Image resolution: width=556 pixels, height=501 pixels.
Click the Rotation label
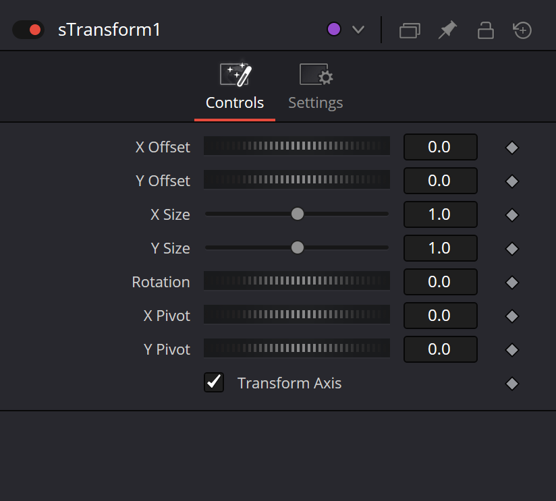pyautogui.click(x=161, y=282)
